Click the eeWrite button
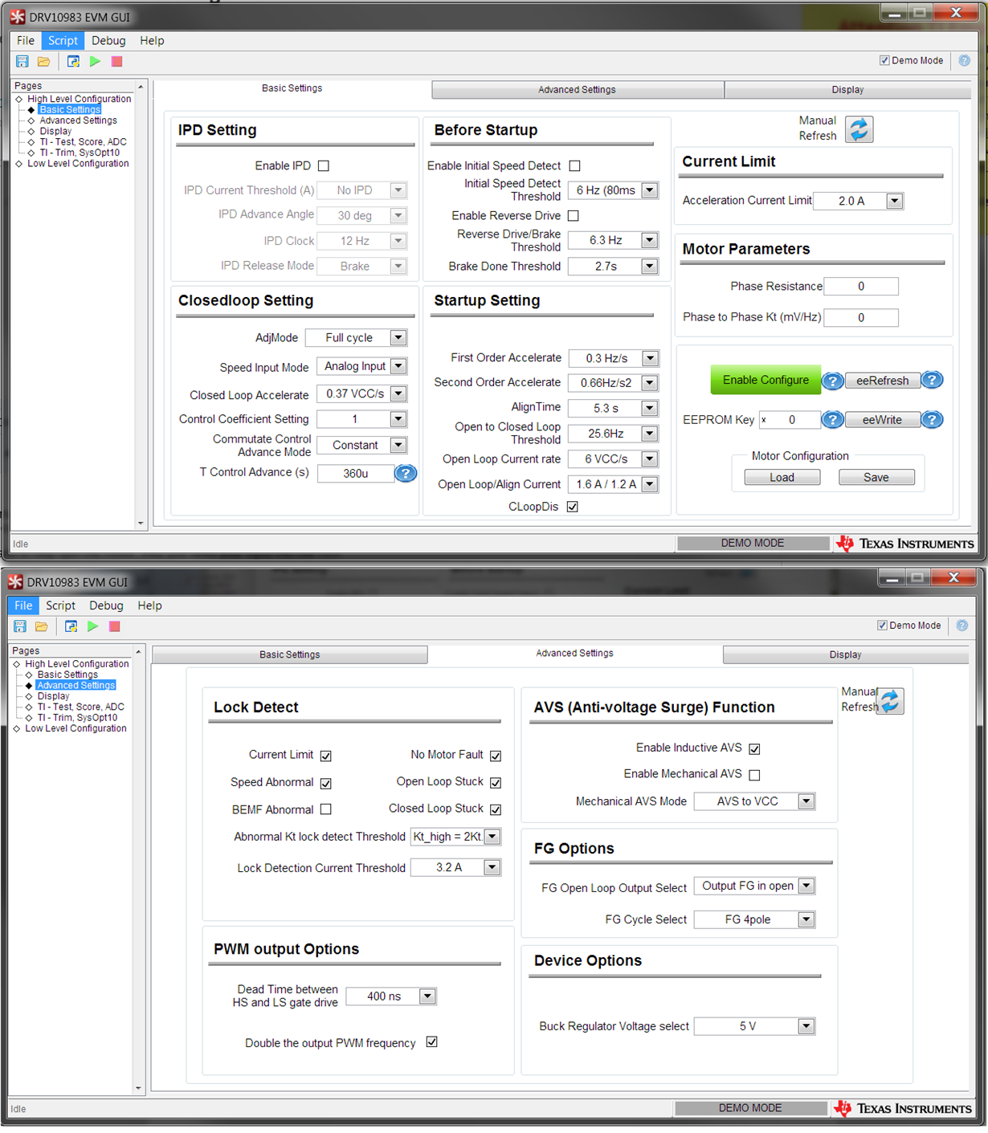This screenshot has height=1133, width=988. (x=882, y=420)
